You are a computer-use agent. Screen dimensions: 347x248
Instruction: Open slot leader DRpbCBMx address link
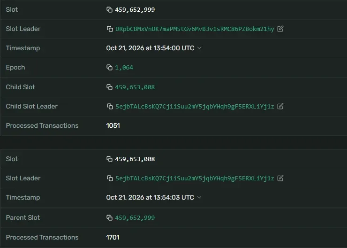click(x=195, y=29)
